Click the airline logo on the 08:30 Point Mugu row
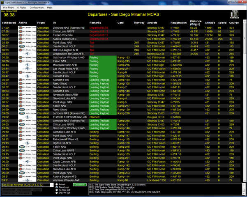 coord(27,43)
